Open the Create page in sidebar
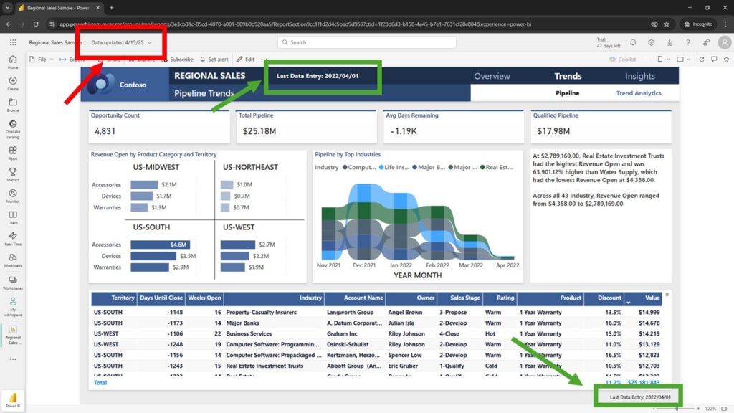734x413 pixels. tap(13, 83)
